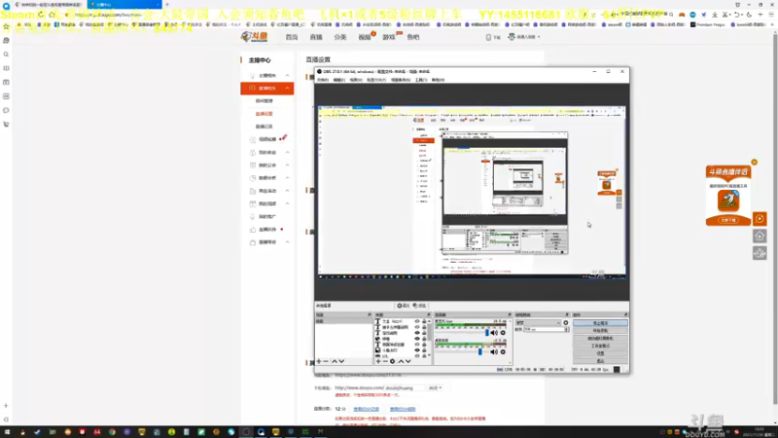Open the Windows Start menu

[7, 432]
